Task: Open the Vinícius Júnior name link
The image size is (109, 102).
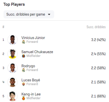Action: (33, 38)
